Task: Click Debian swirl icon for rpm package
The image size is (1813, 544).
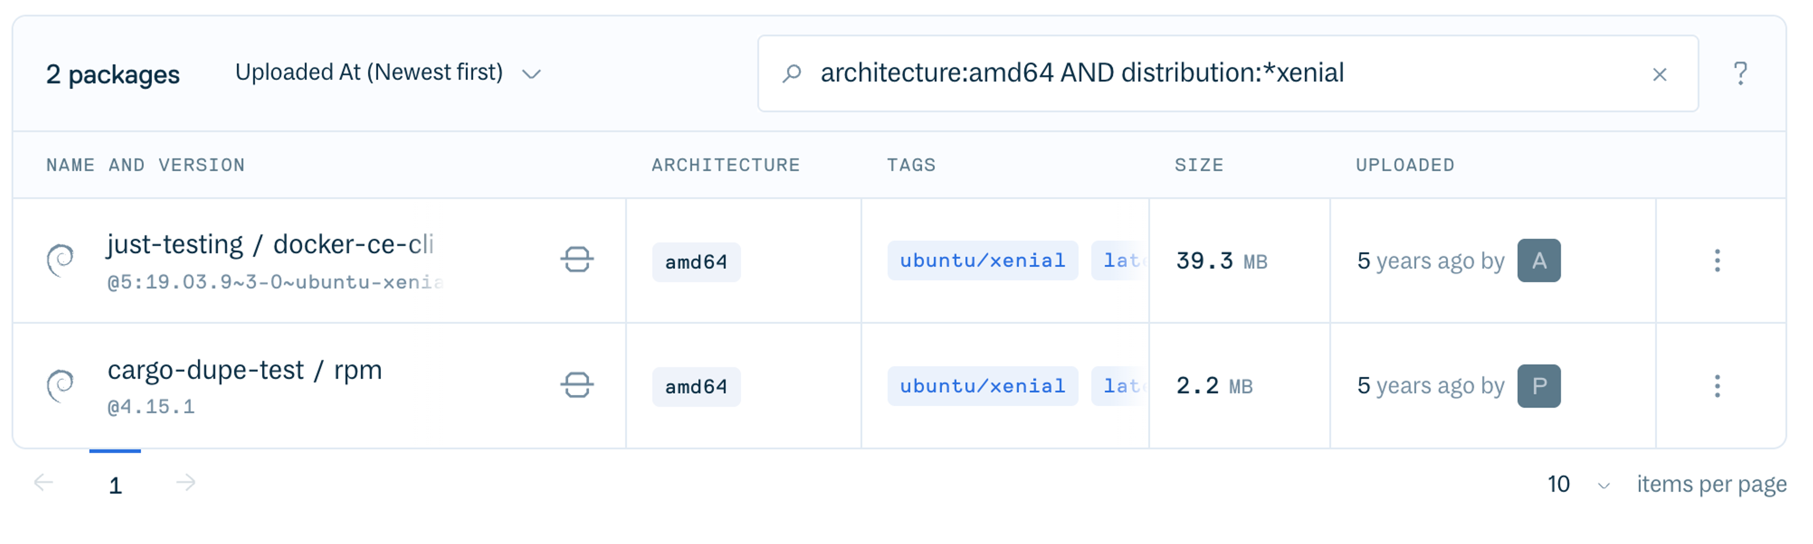Action: (x=60, y=385)
